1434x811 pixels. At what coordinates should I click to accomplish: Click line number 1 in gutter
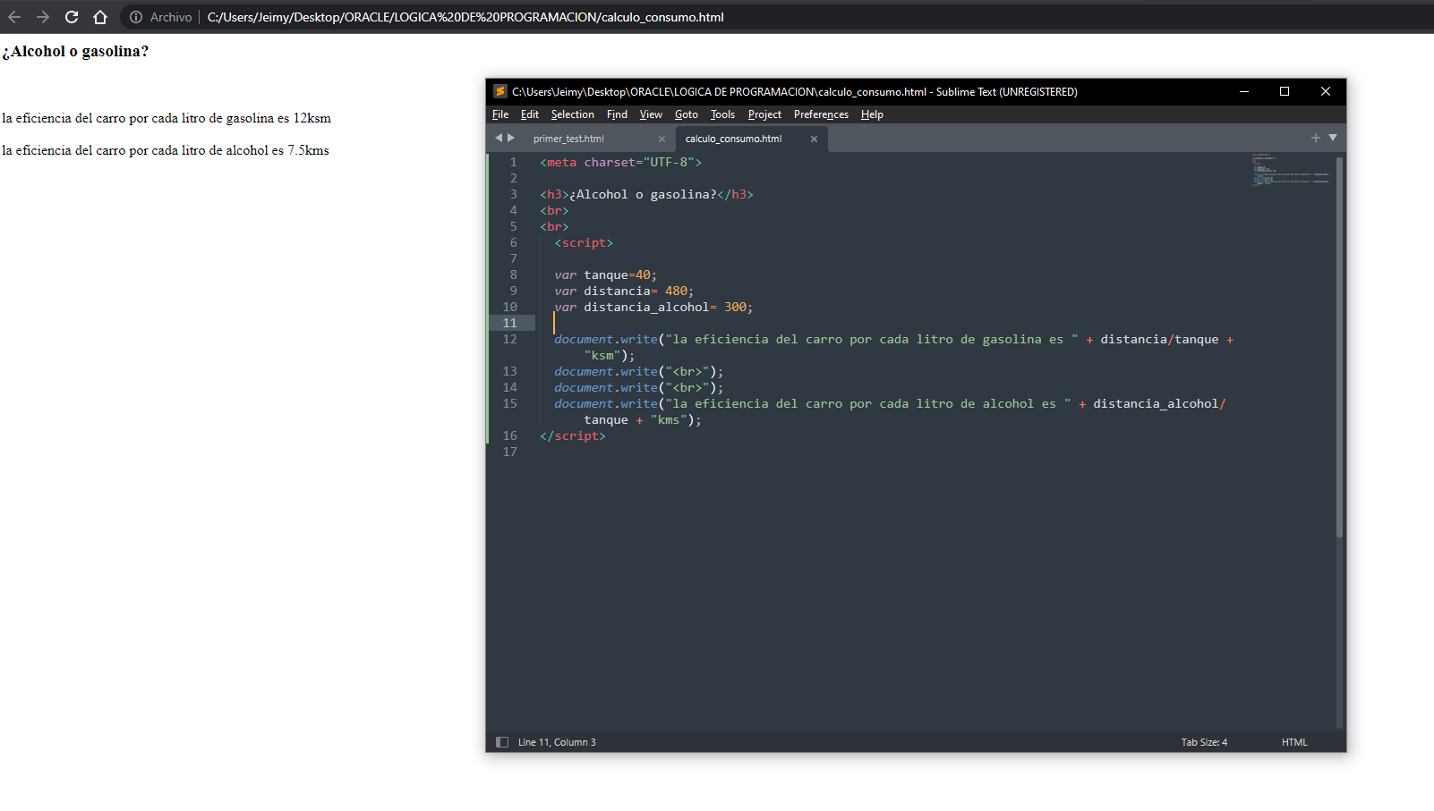click(x=514, y=162)
